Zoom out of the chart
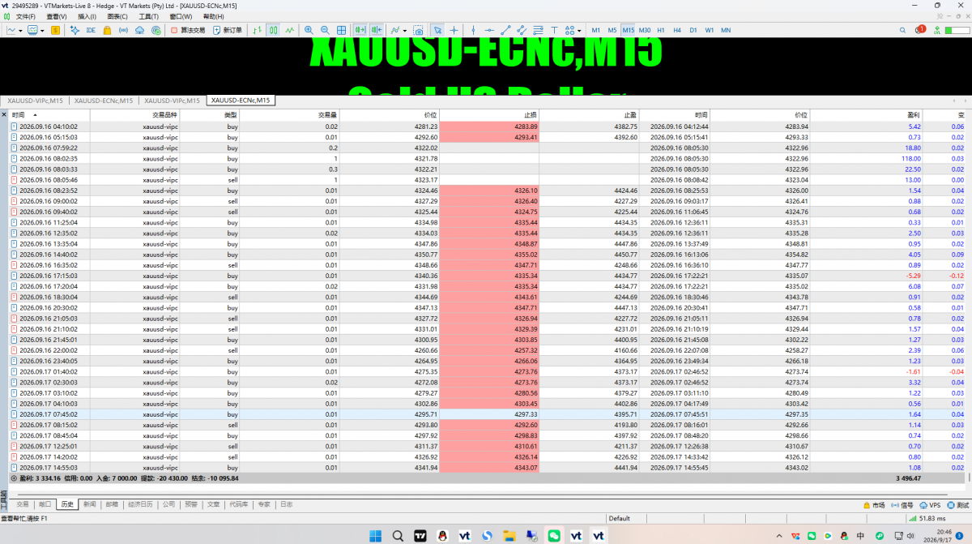The height and width of the screenshot is (544, 972). (x=325, y=30)
